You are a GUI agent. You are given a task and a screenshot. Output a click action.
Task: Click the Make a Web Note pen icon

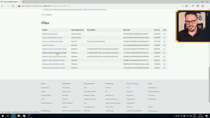[x=198, y=6]
